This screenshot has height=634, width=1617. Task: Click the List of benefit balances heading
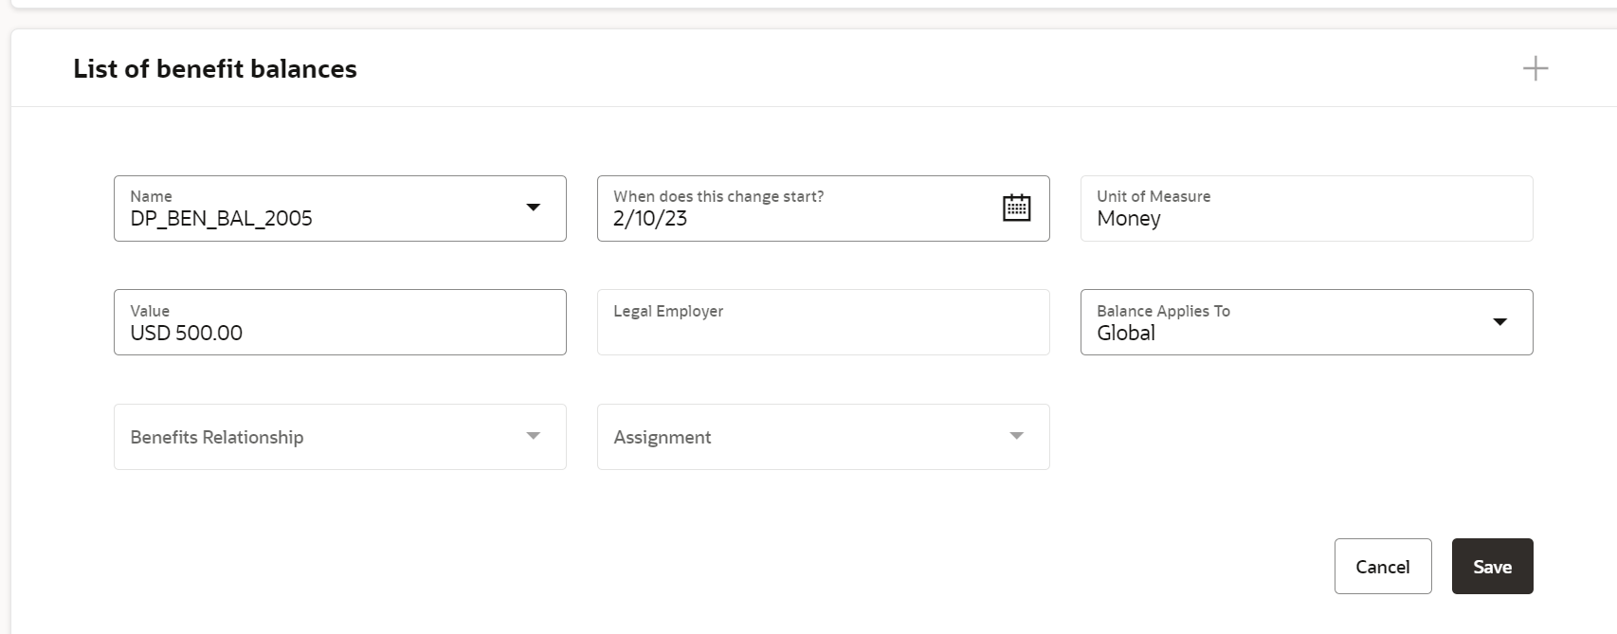click(x=215, y=68)
